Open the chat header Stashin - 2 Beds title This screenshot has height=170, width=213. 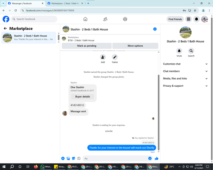[x=89, y=29]
